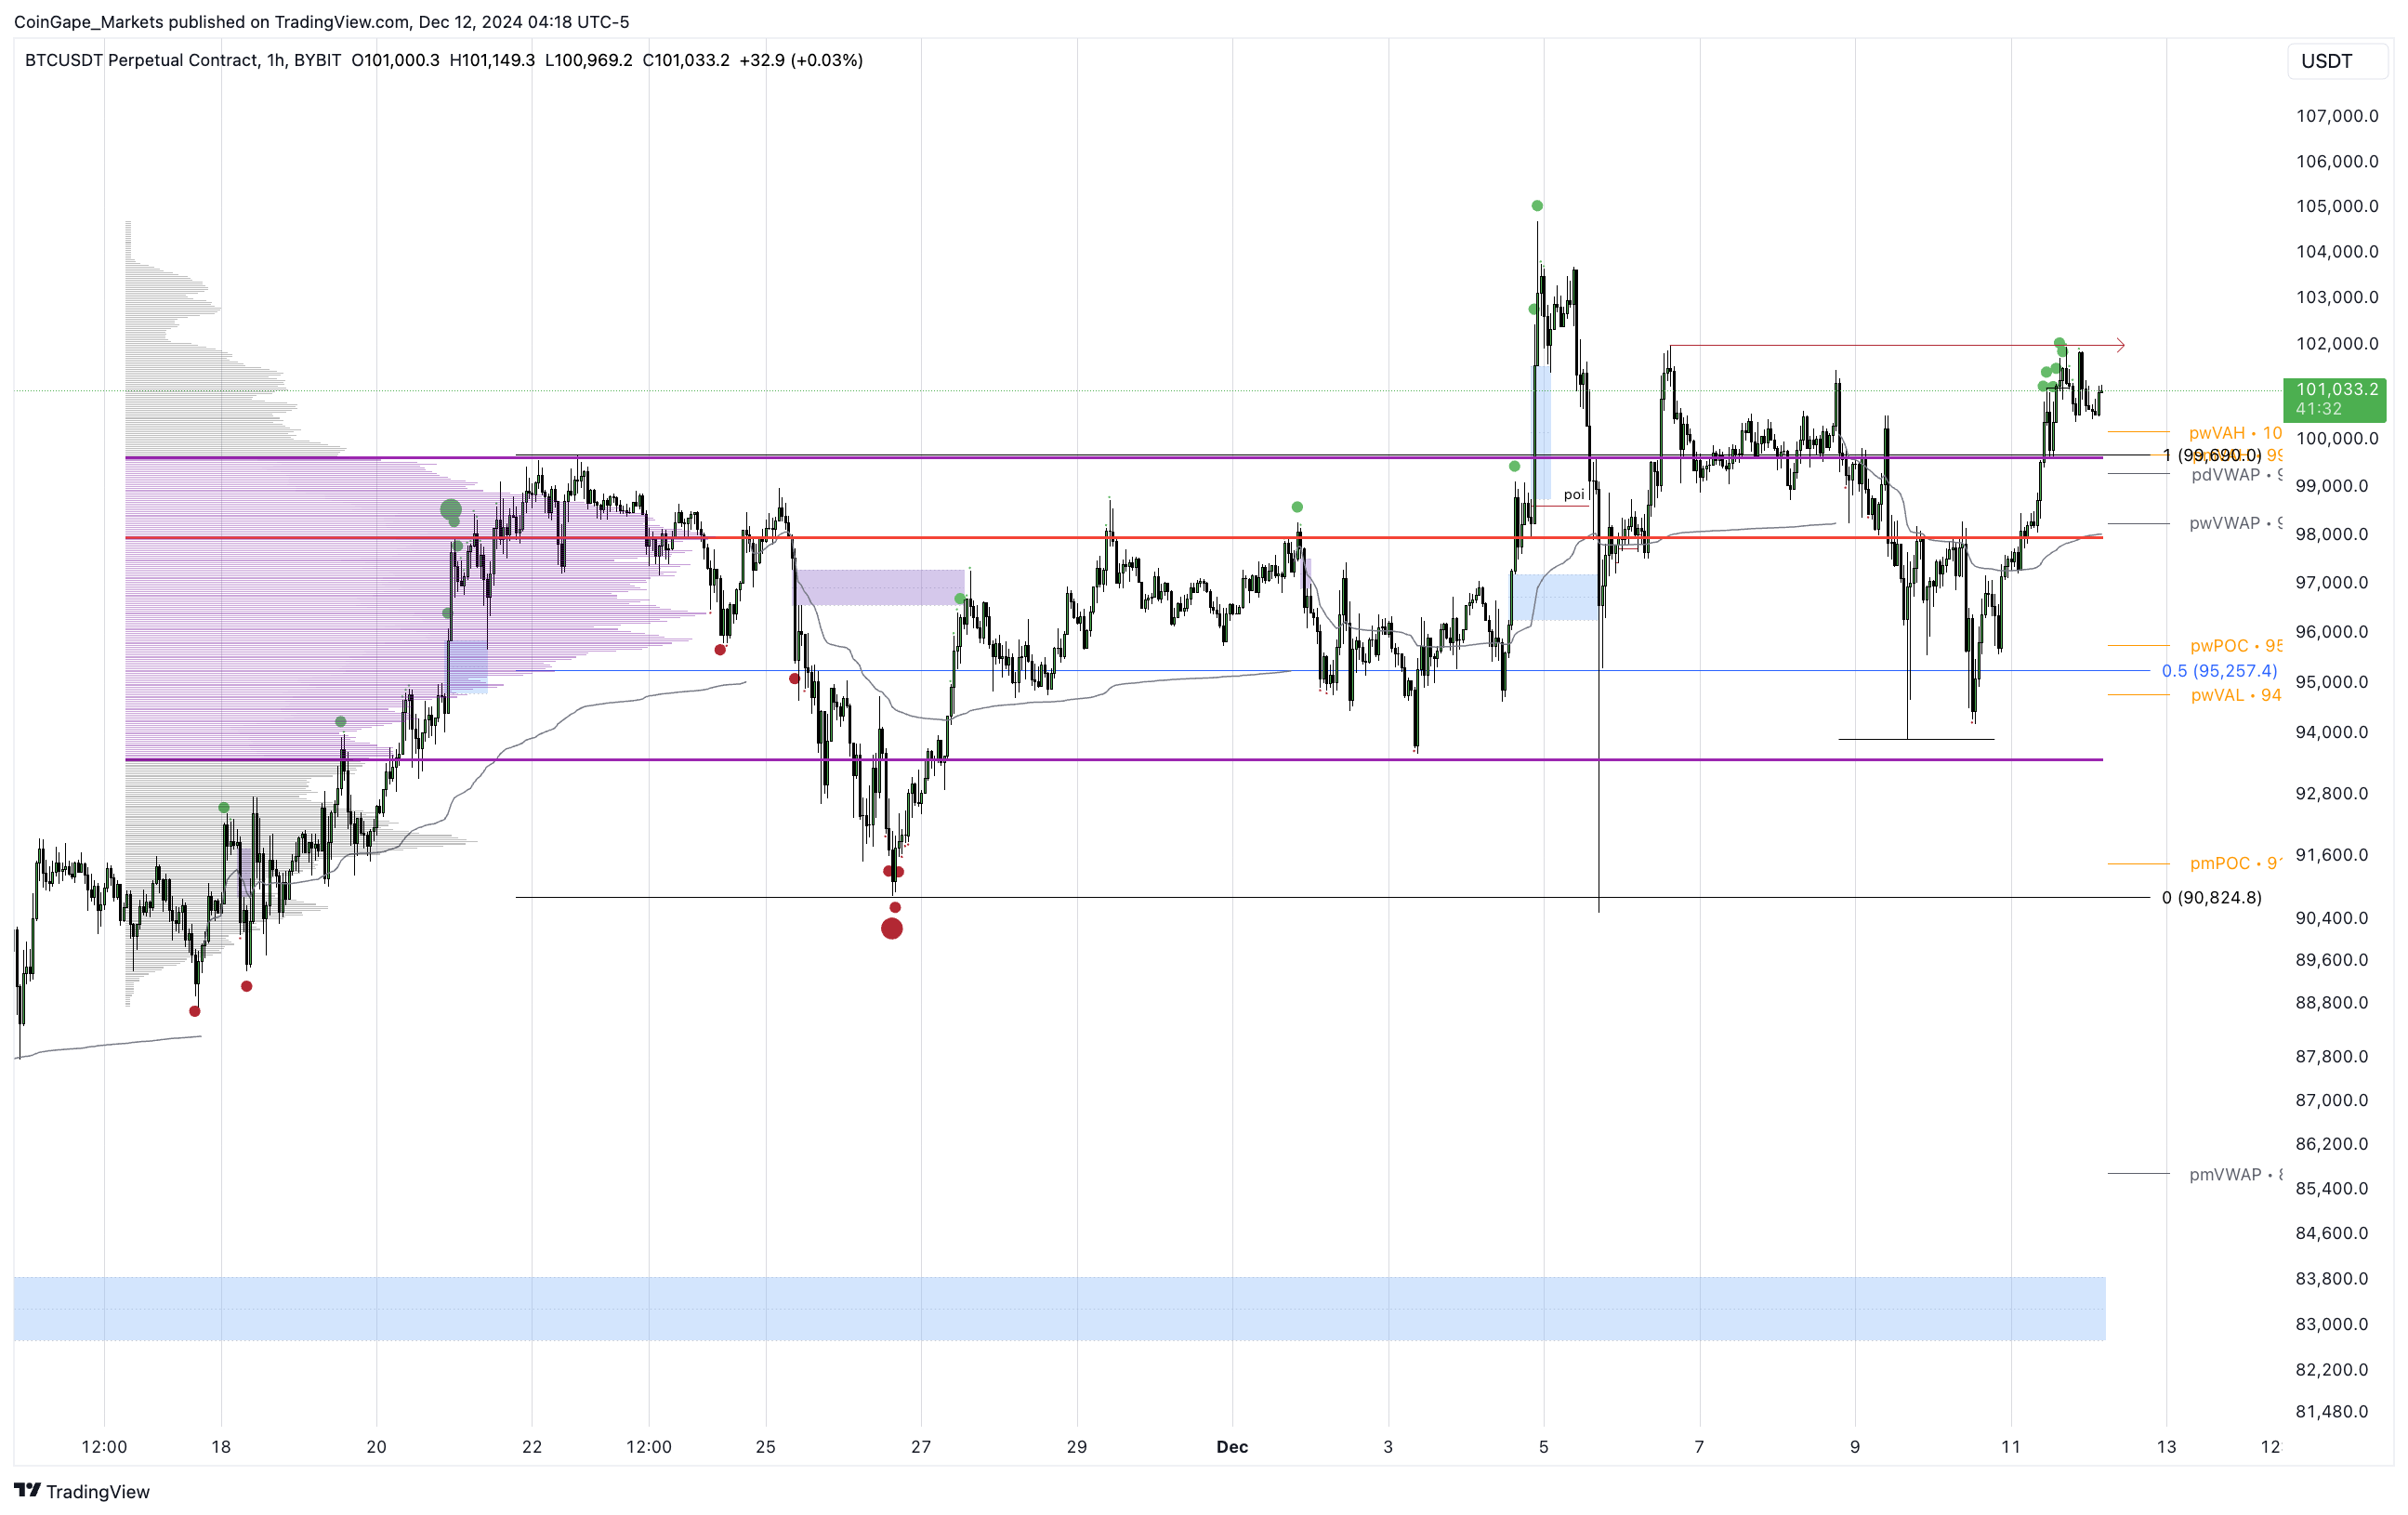
Task: Click the pwPOC level label
Action: click(2236, 646)
